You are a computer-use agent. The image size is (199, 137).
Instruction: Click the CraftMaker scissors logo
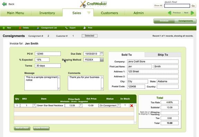[x=83, y=4]
